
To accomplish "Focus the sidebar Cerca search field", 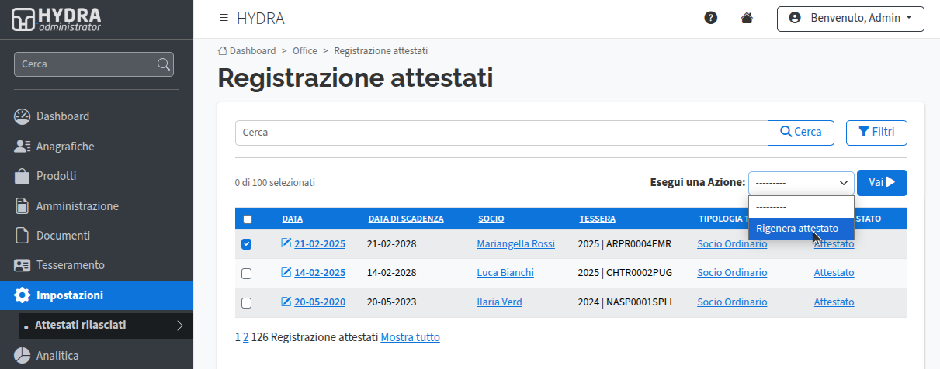I will (x=86, y=64).
